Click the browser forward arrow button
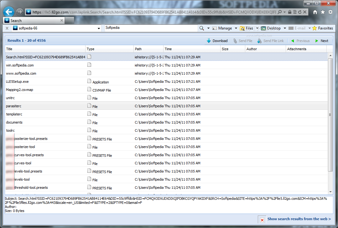Image resolution: width=338 pixels, height=228 pixels. coord(20,12)
